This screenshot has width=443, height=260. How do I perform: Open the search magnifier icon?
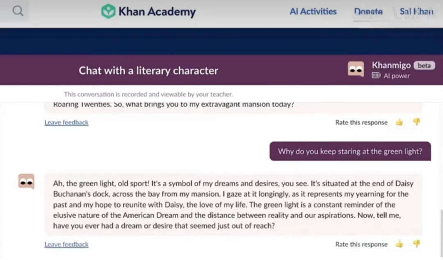click(18, 11)
